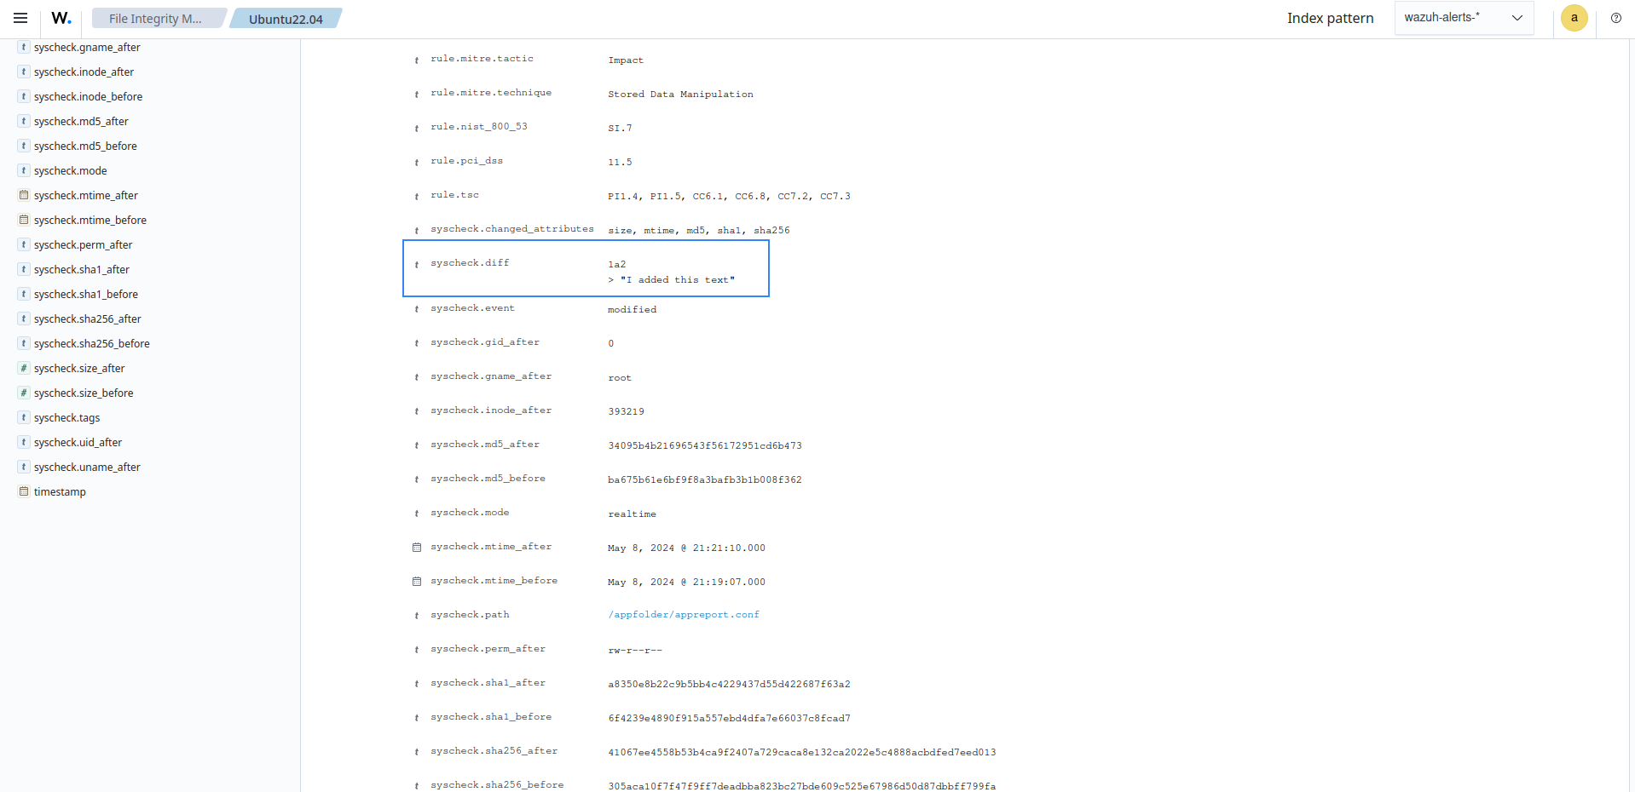Open the wazuh-alerts-* index pattern dropdown
The image size is (1635, 792).
click(1463, 18)
